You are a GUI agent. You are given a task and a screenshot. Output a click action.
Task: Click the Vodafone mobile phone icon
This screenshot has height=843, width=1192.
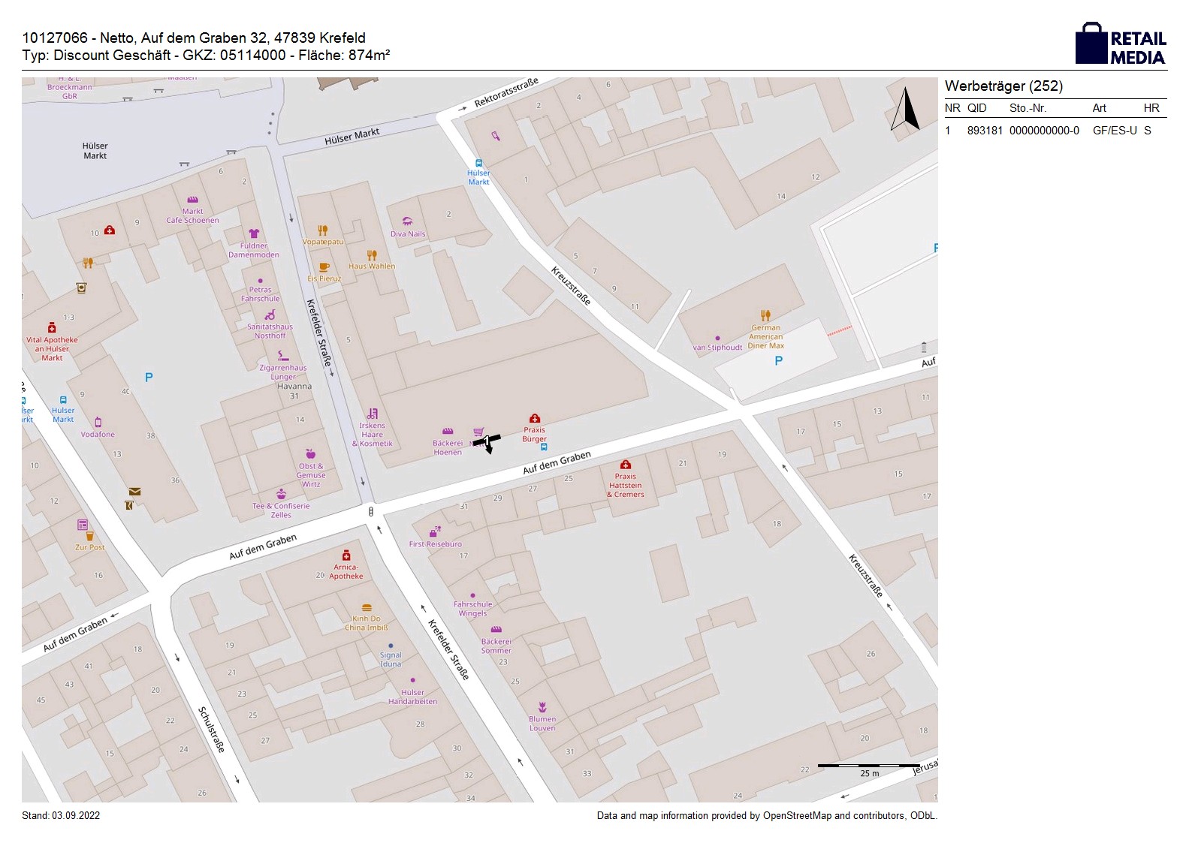[x=98, y=423]
